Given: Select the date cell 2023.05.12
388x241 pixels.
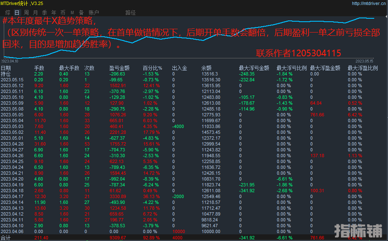Looking at the screenshot, I should [12, 86].
